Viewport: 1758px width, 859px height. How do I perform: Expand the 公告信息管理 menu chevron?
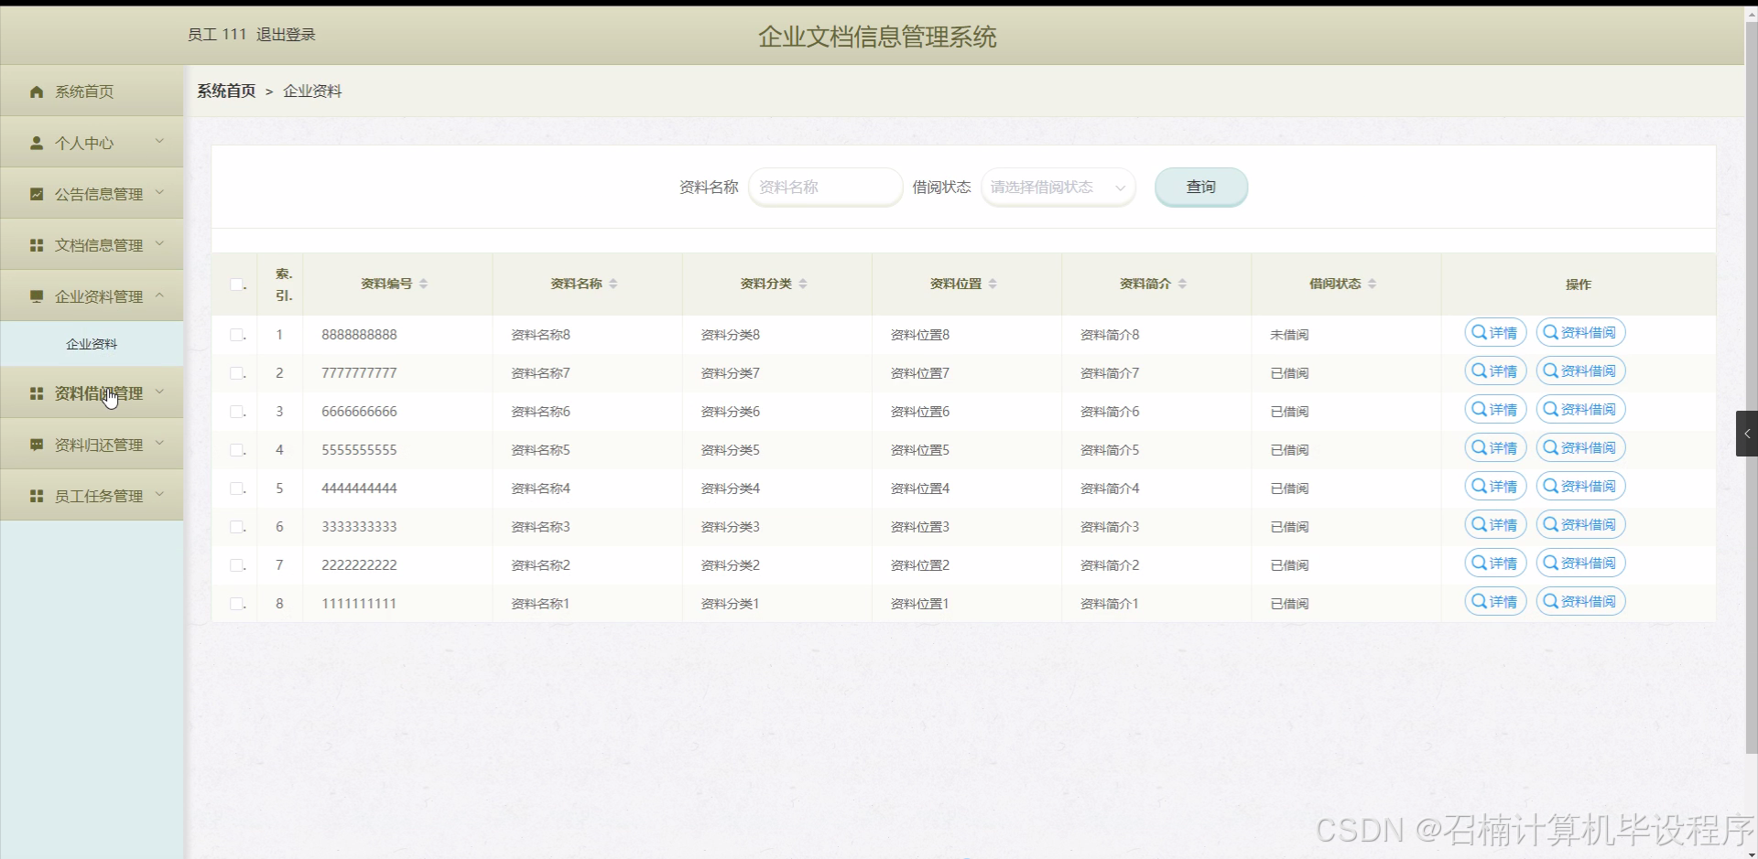[x=159, y=192]
